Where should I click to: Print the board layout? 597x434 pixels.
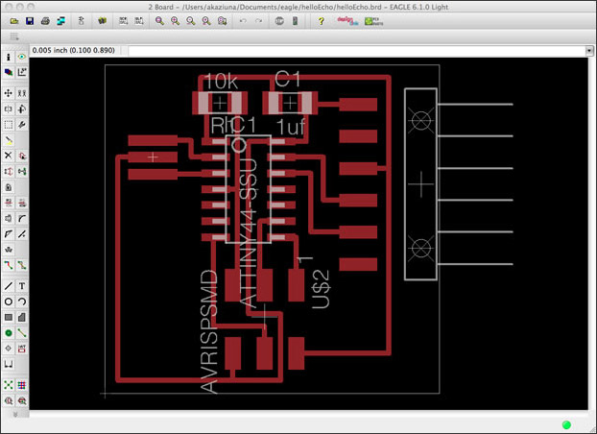point(45,21)
